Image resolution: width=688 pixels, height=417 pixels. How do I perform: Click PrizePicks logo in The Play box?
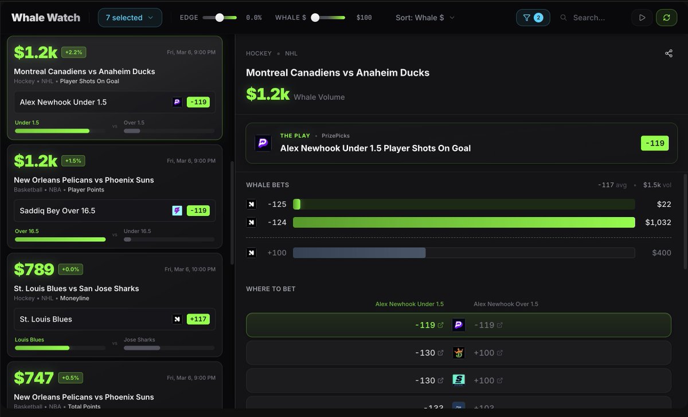[x=263, y=143]
